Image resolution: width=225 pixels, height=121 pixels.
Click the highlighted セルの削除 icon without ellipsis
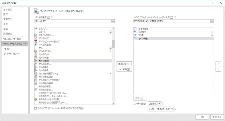36,61
